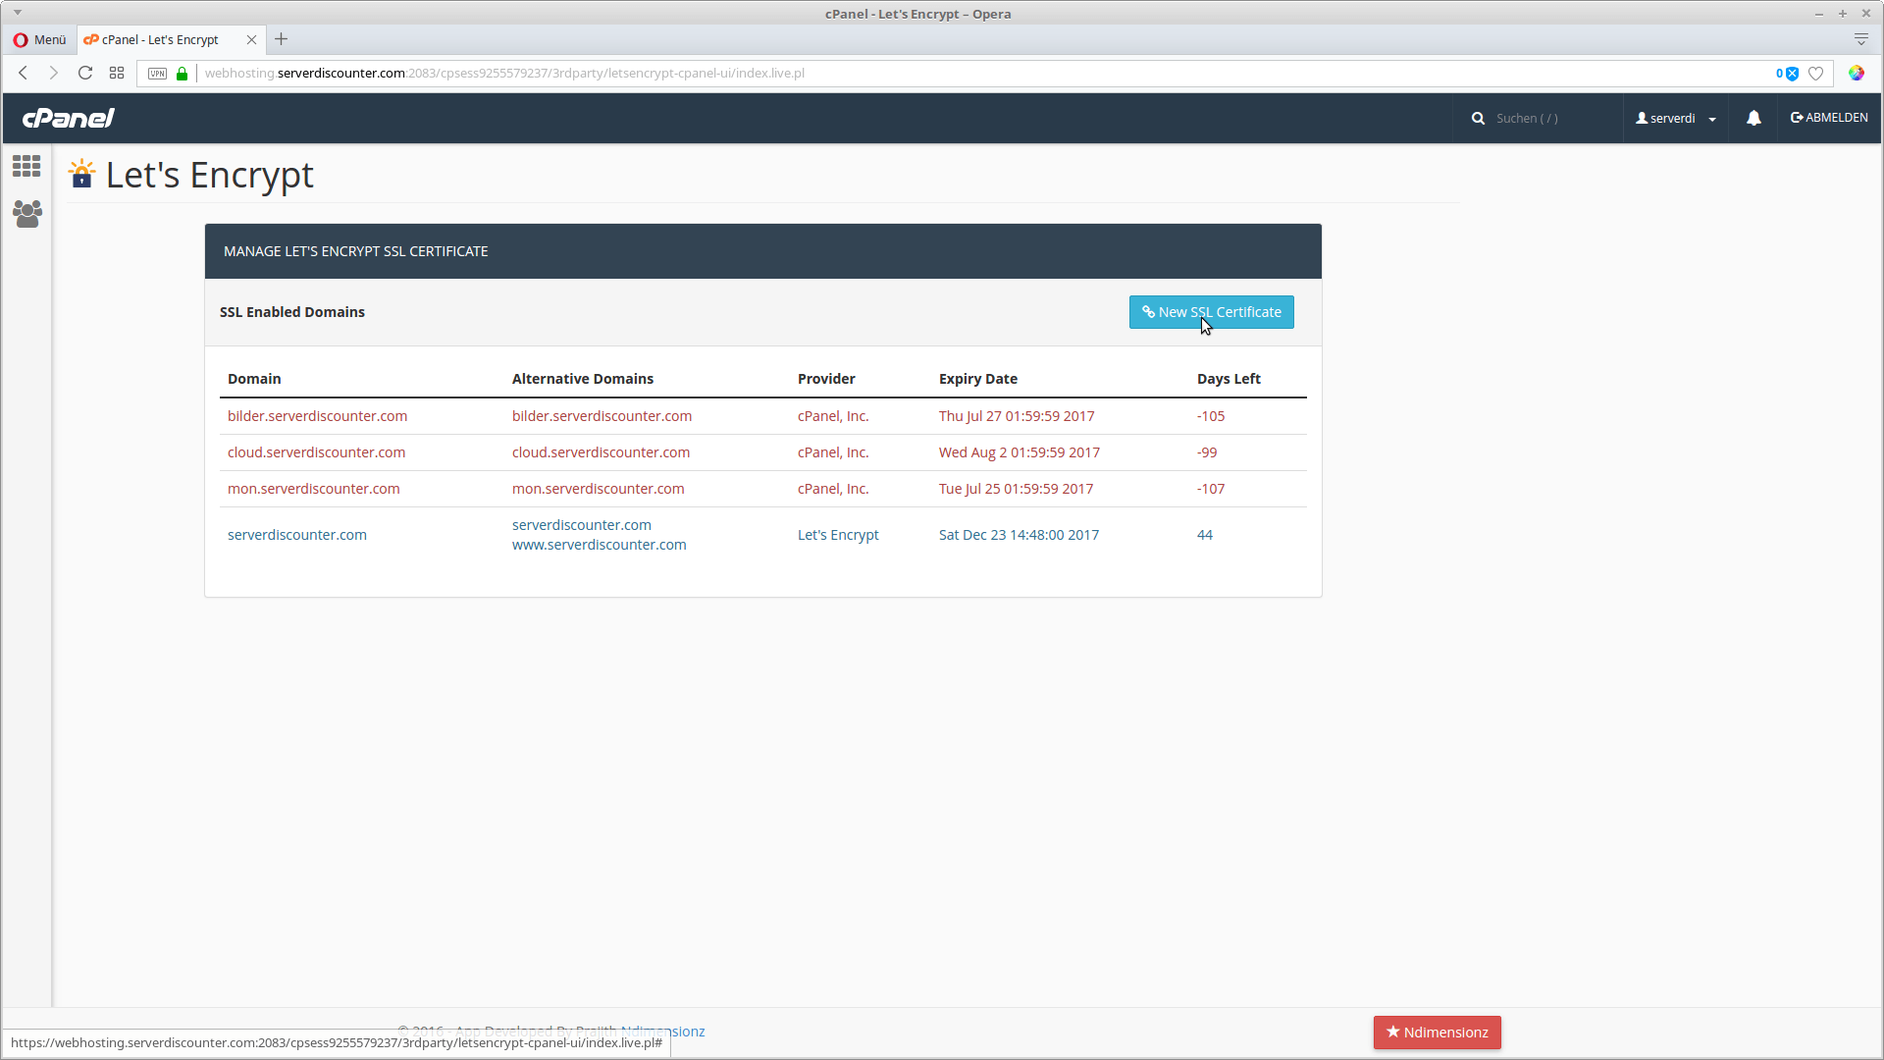Click the Let's Encrypt provider cell

(x=838, y=535)
